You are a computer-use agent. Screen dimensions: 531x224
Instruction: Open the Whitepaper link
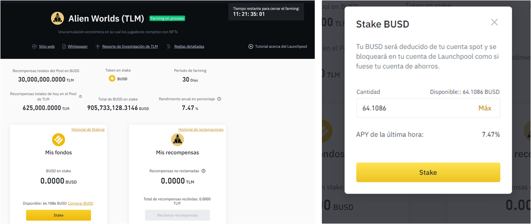click(78, 46)
